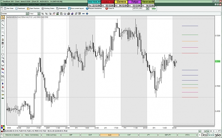Select the yellow left arrow tool

tap(3, 95)
